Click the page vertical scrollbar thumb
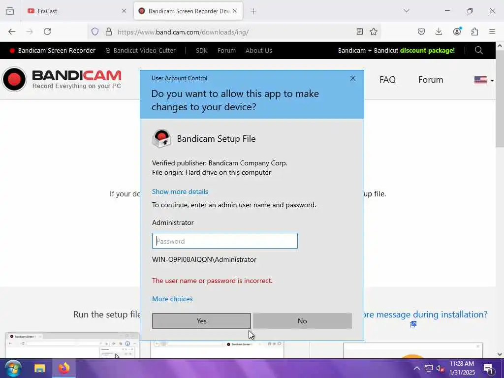 (500, 98)
